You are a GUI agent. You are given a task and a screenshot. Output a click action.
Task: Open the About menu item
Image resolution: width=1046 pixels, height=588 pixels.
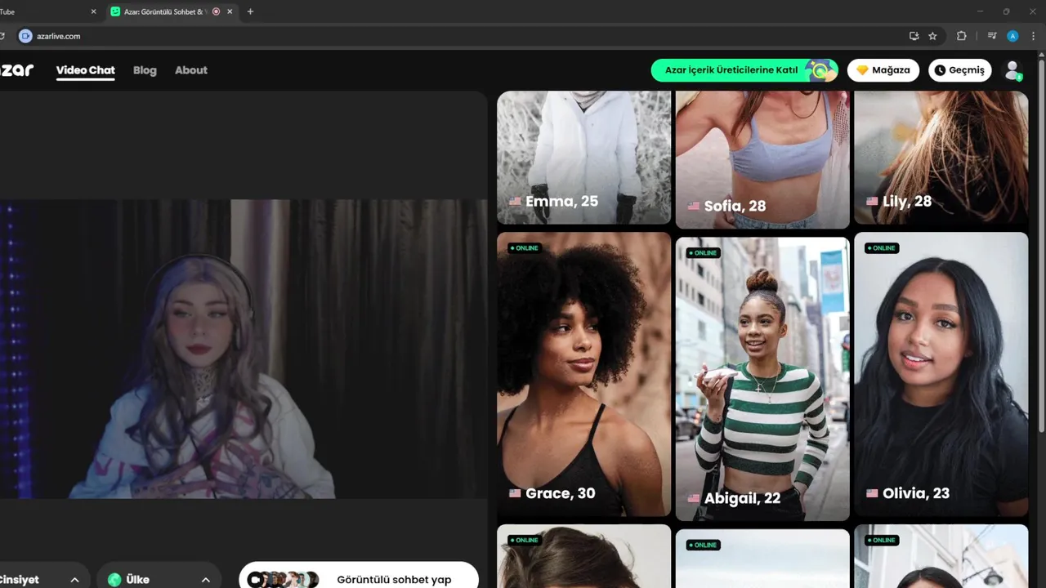191,70
